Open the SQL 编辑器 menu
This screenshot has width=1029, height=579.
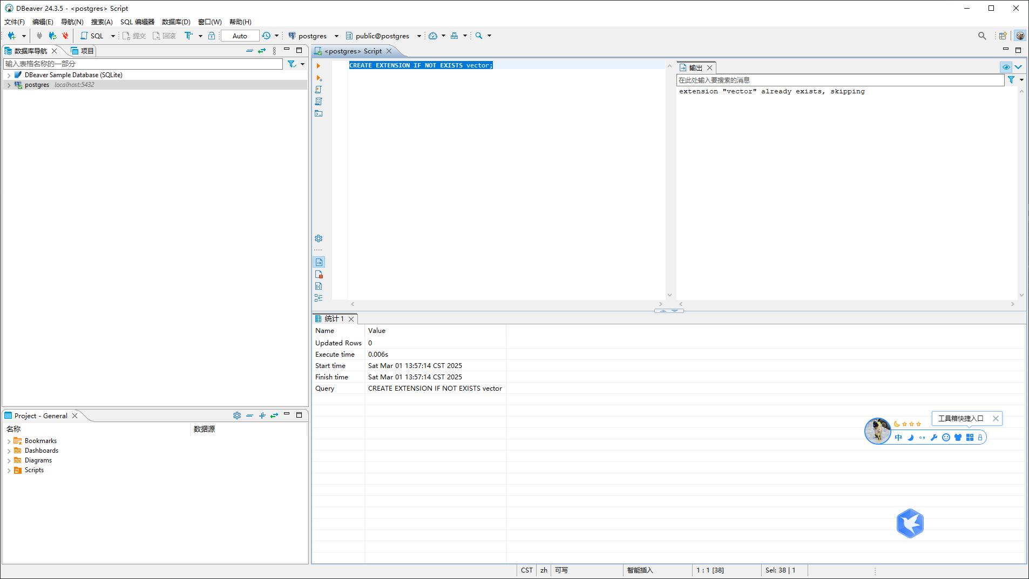[137, 22]
